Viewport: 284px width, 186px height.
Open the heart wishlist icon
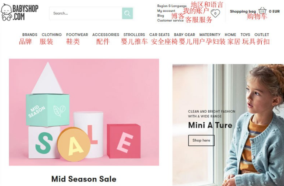[215, 13]
